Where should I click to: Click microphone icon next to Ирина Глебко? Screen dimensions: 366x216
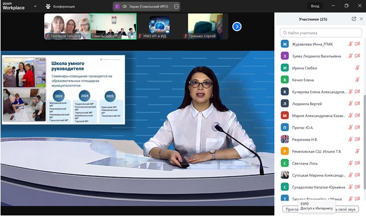[x=357, y=67]
